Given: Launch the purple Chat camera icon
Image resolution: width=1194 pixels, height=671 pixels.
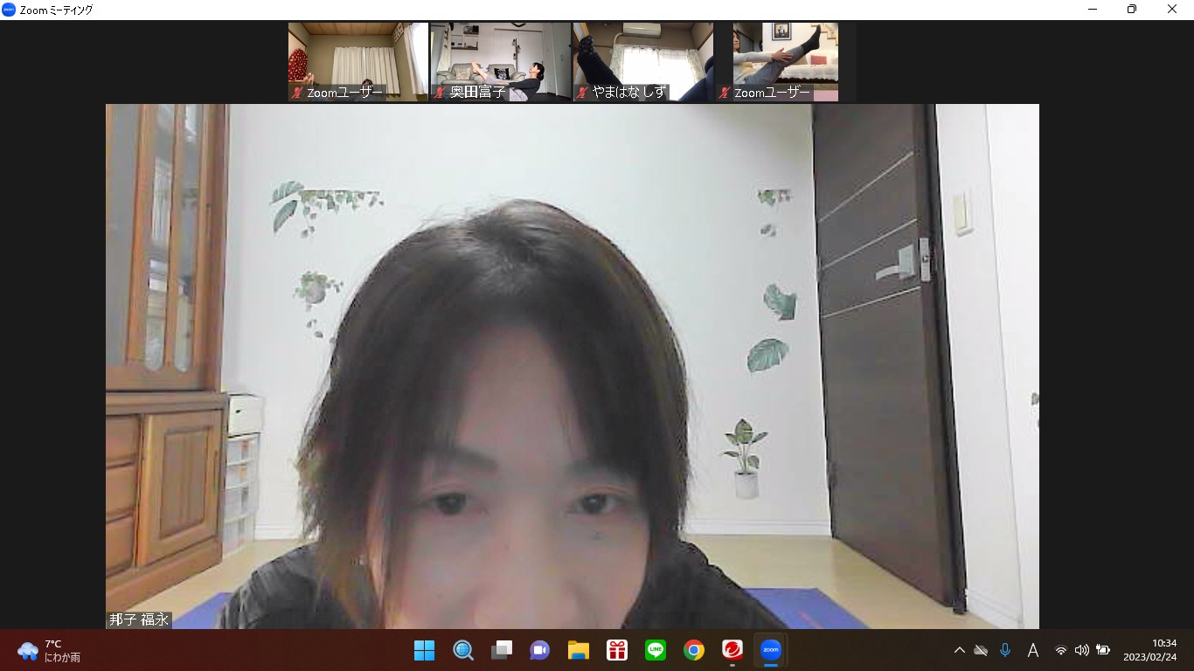Looking at the screenshot, I should [540, 650].
